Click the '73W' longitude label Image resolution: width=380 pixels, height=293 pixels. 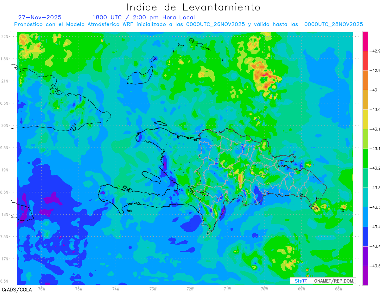153,289
